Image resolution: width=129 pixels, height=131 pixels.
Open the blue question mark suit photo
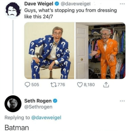pyautogui.click(x=49, y=51)
